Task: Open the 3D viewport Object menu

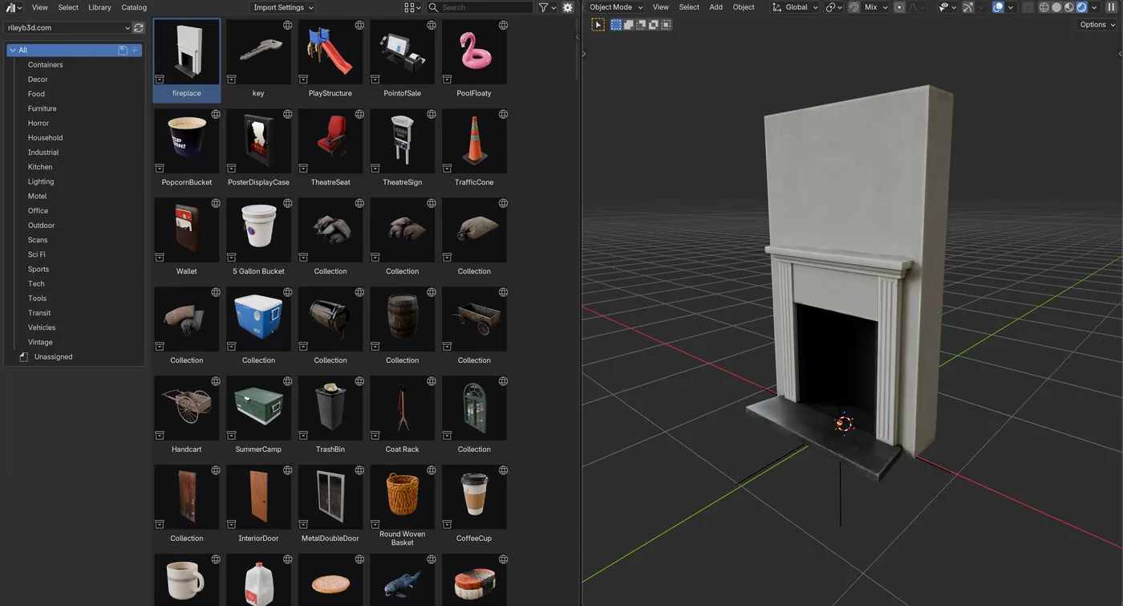Action: point(744,7)
